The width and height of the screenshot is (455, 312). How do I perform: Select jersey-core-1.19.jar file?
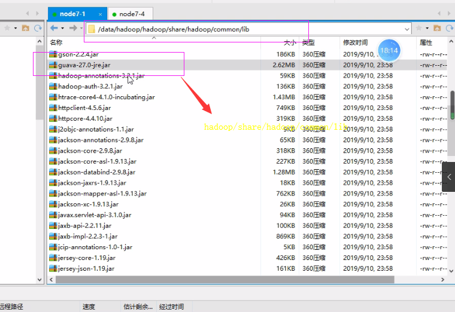[87, 258]
